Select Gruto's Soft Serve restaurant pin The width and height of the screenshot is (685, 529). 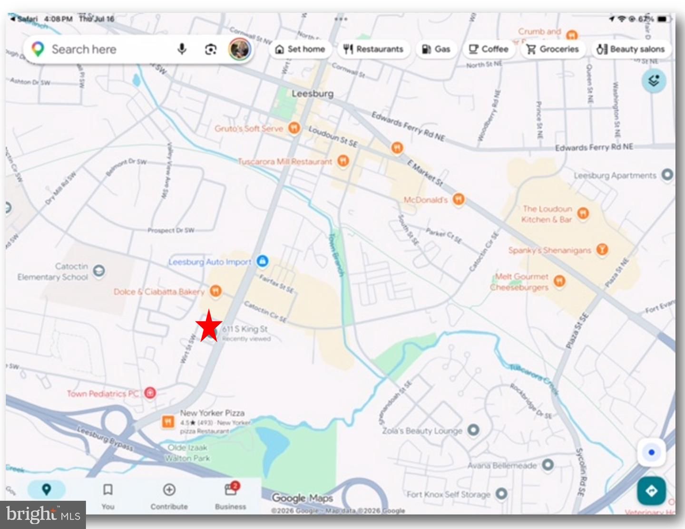click(x=294, y=128)
